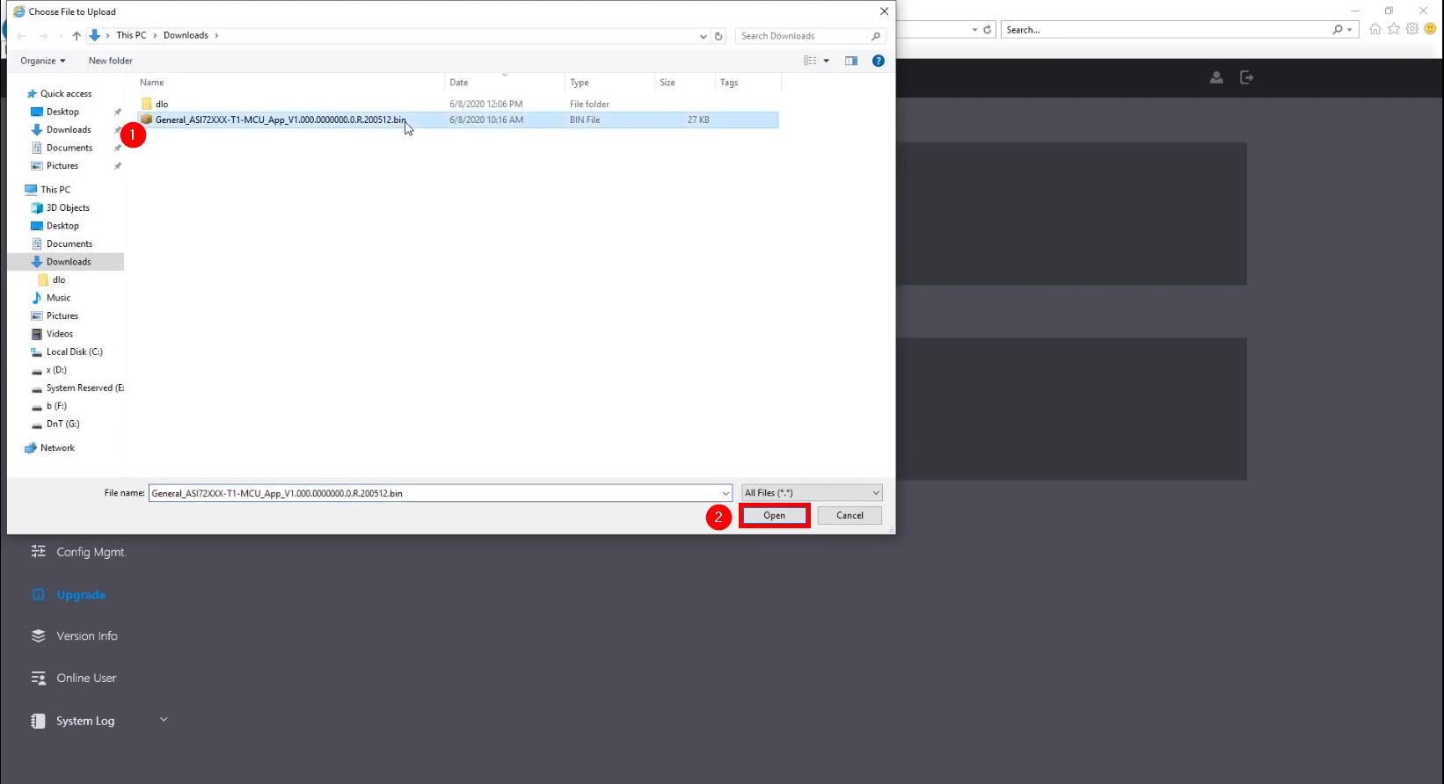Navigate back in file dialog
The width and height of the screenshot is (1444, 784).
[x=22, y=36]
